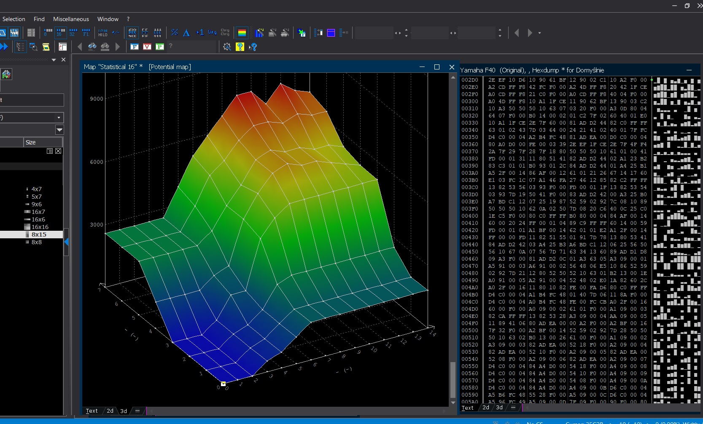
Task: Click the percent display mode icon
Action: (175, 32)
